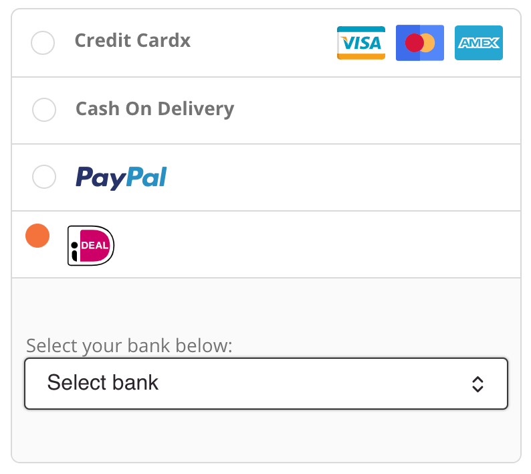Click the "Cash On Delivery" label

tap(154, 109)
